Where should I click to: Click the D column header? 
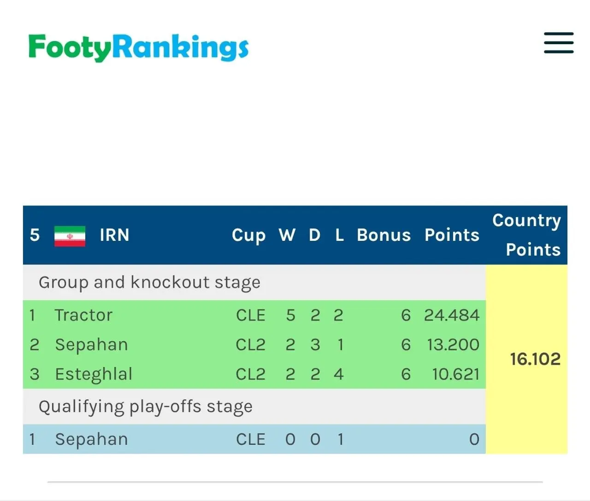pyautogui.click(x=314, y=235)
